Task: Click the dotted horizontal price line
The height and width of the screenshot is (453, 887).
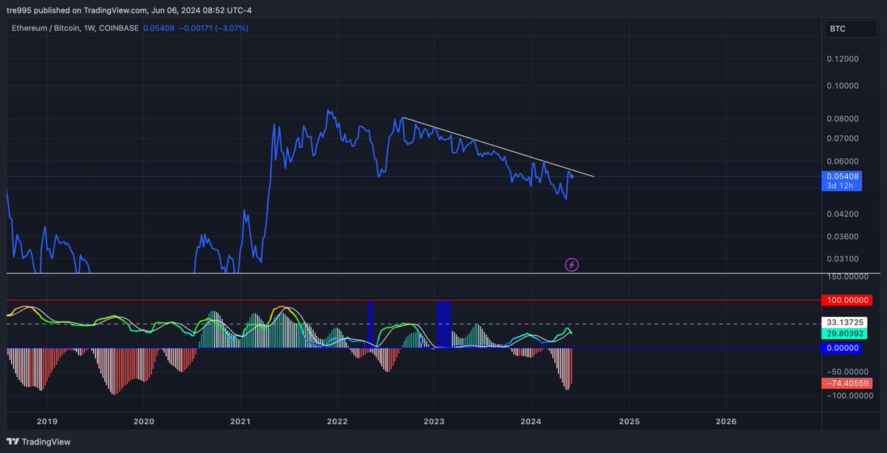Action: tap(296, 176)
